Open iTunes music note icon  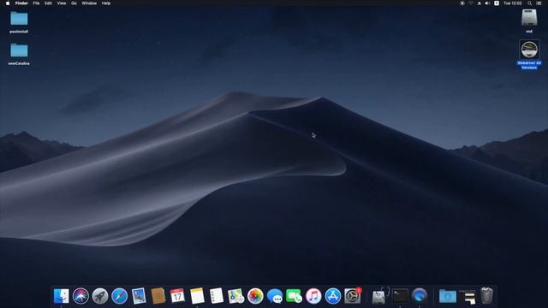[x=313, y=296]
